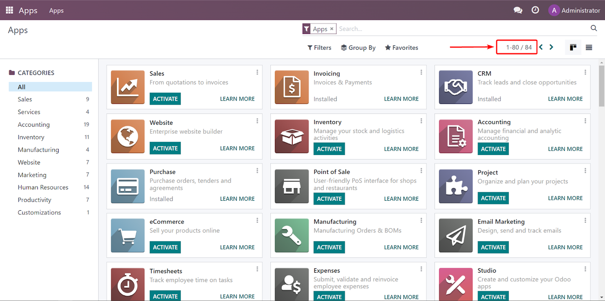Click the Project puzzle icon
The height and width of the screenshot is (301, 605).
(455, 186)
